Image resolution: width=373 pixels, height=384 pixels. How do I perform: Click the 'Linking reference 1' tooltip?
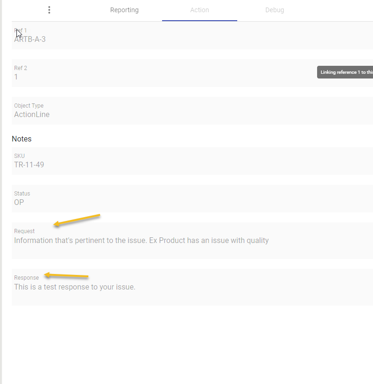345,72
